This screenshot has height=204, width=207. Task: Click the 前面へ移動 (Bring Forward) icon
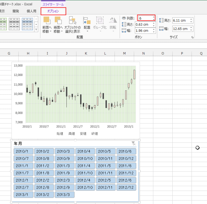pyautogui.click(x=46, y=20)
